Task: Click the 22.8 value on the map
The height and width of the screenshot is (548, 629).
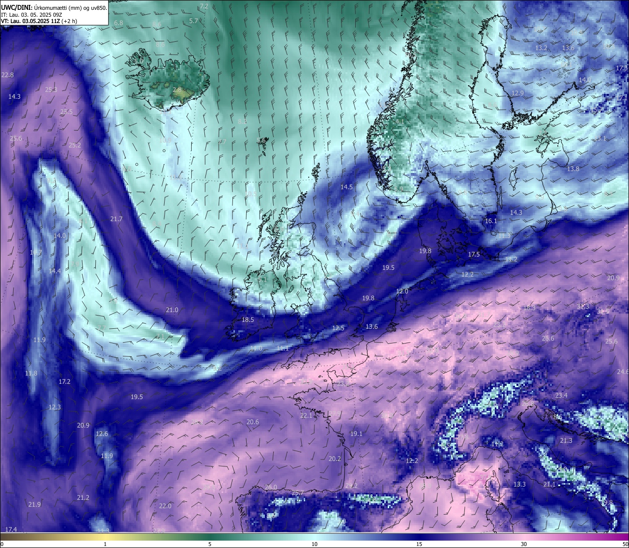Action: (x=7, y=75)
